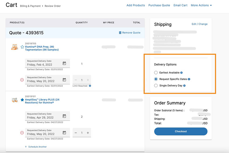The width and height of the screenshot is (229, 153).
Task: Open calendar for Friday, Feb 4, 2022 date
Action: tap(64, 63)
